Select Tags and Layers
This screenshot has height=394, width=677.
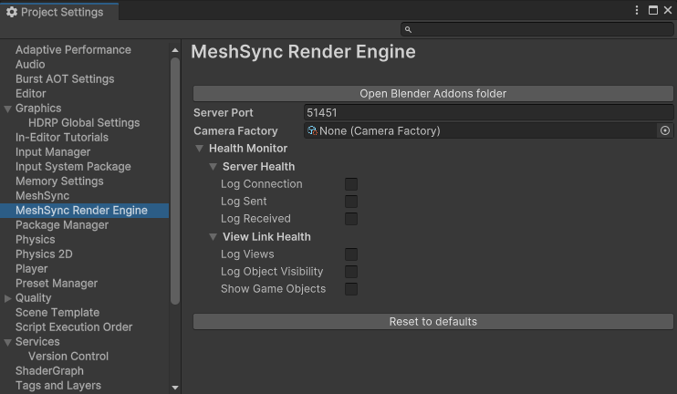(x=58, y=386)
